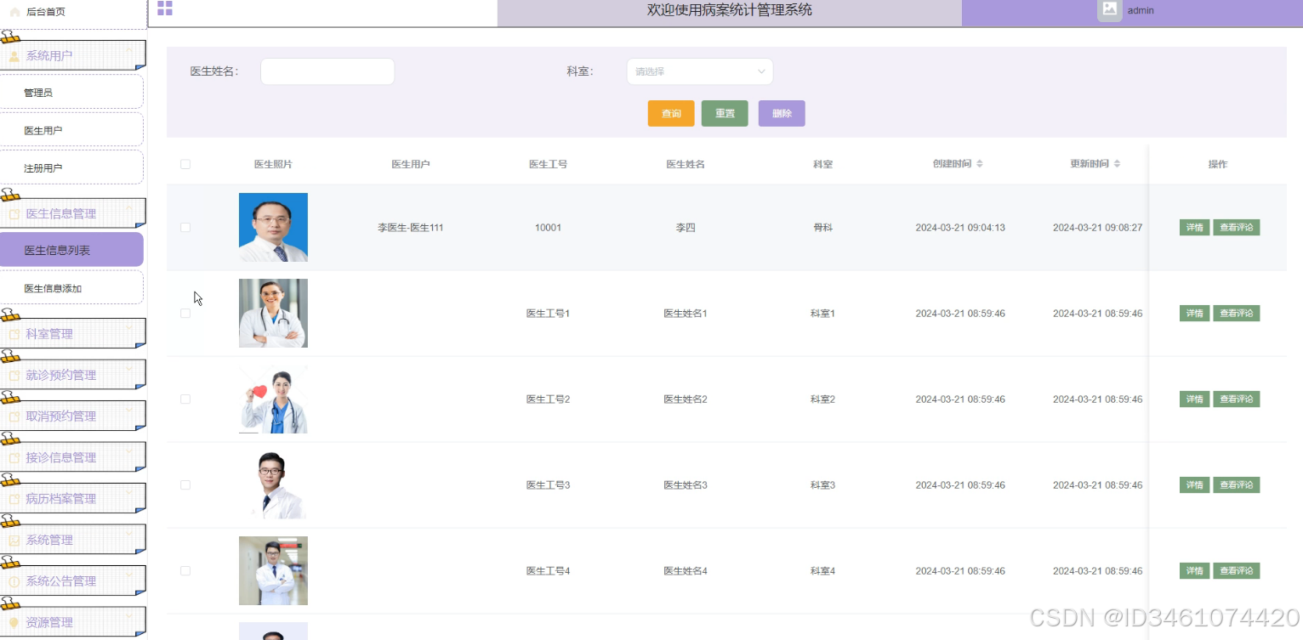The height and width of the screenshot is (640, 1303).
Task: Click 详情 for the 李四 row
Action: [1194, 228]
